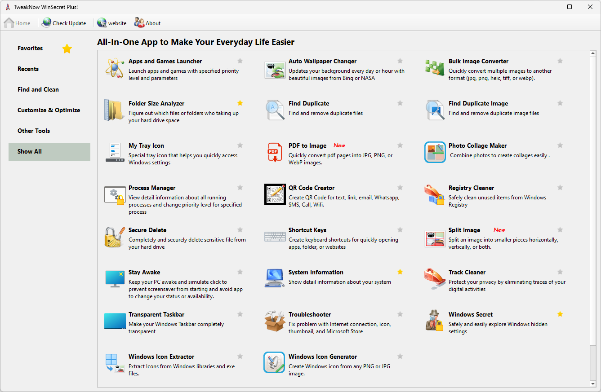Click the Shortcut Keys keyboard icon

(275, 237)
